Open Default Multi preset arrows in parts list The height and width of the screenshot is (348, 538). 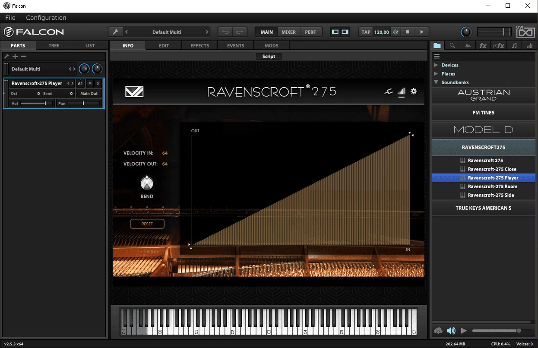click(72, 69)
